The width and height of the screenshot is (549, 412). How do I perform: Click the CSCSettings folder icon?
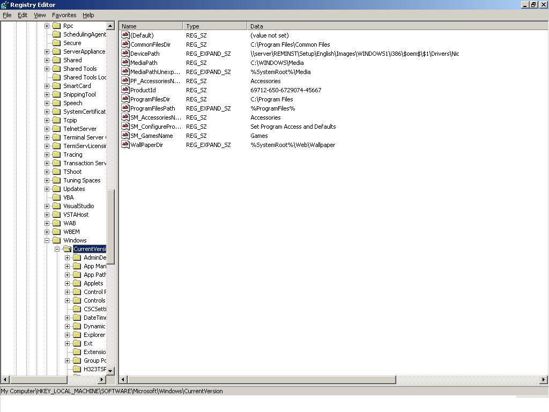77,309
